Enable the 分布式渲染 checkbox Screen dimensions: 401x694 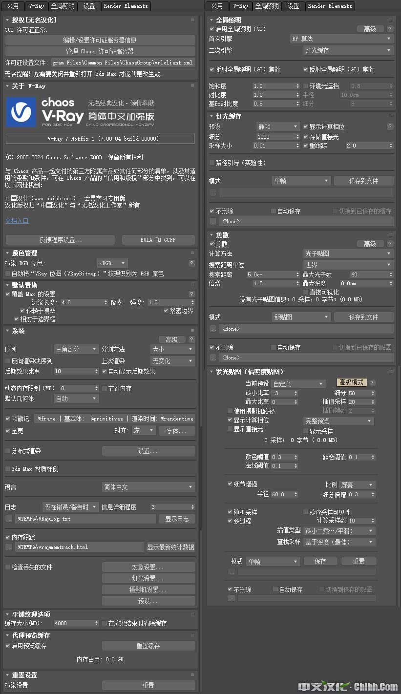coord(8,451)
